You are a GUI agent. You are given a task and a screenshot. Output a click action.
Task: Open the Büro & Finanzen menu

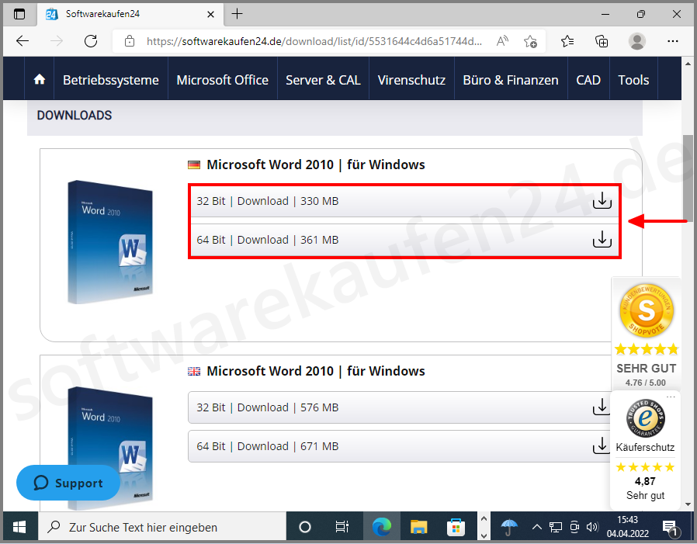(x=510, y=80)
